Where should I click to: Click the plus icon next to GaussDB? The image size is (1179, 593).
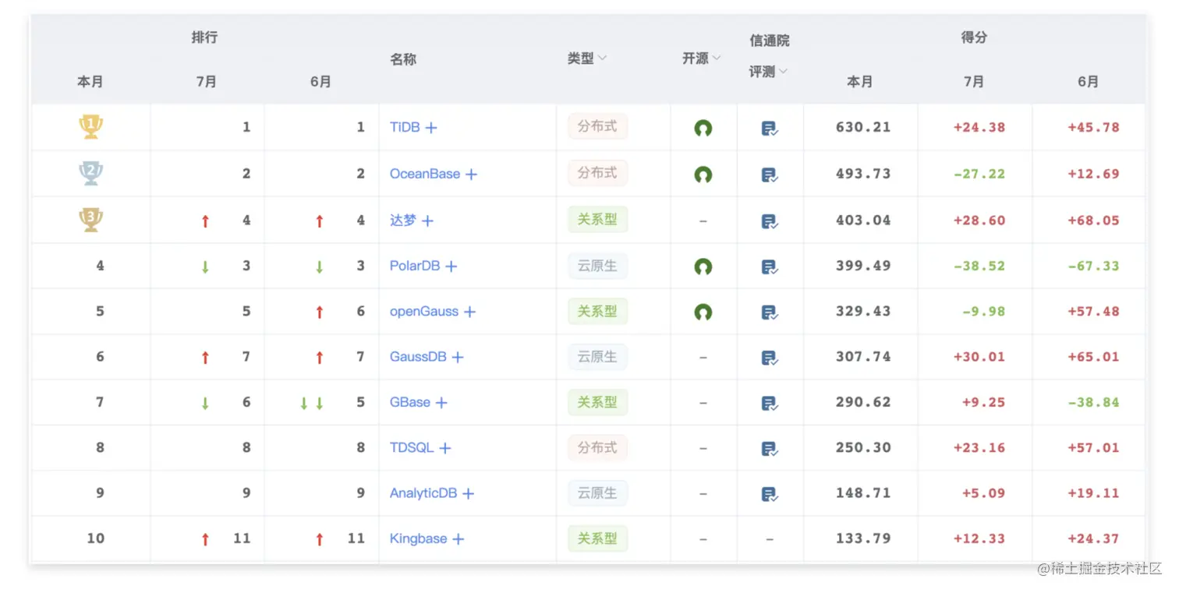[x=458, y=358]
